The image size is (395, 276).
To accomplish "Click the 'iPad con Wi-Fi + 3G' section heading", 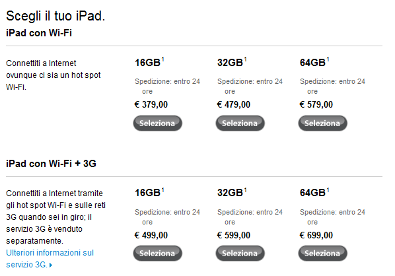I will (x=51, y=164).
